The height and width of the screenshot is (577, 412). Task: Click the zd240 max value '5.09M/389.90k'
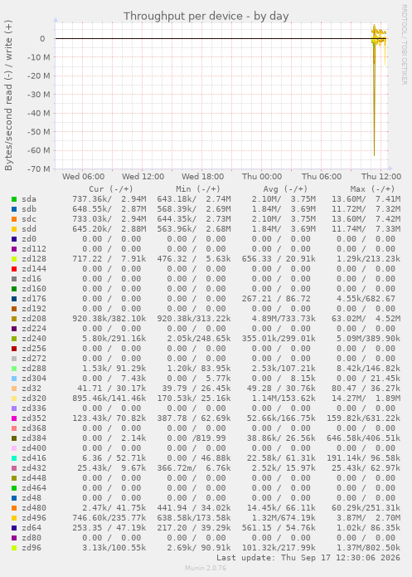point(368,339)
